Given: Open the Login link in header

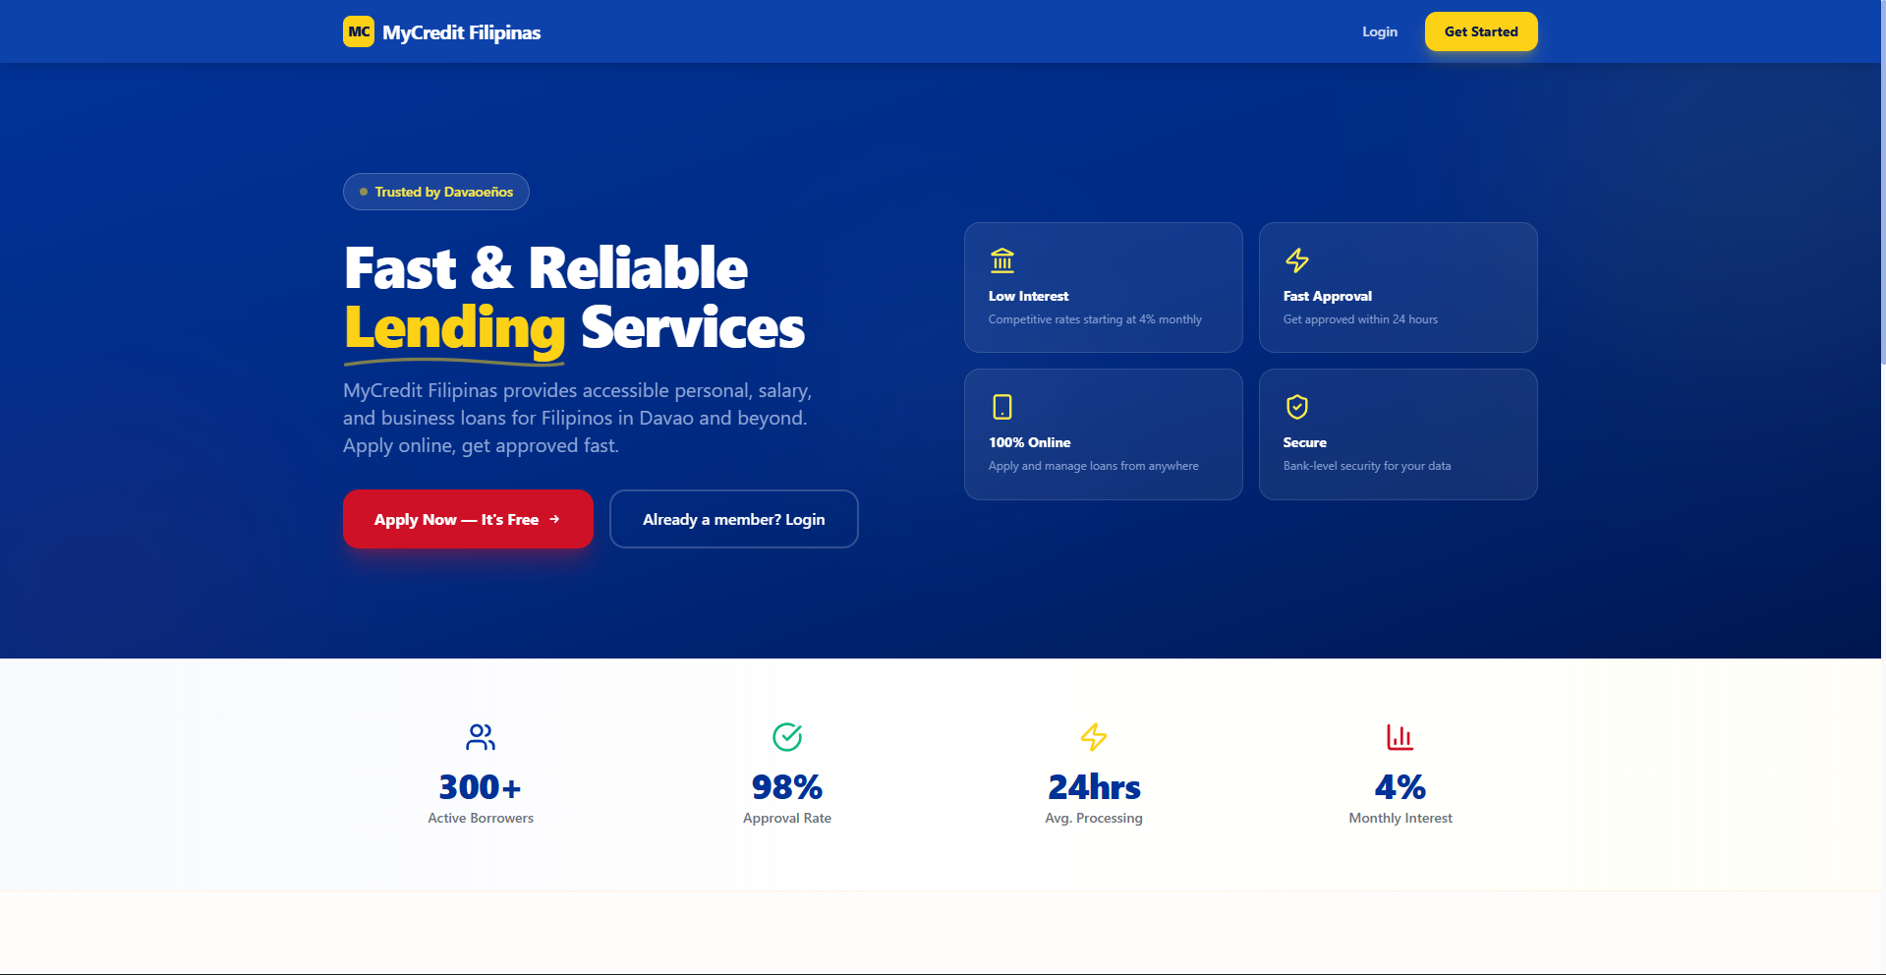Looking at the screenshot, I should [1379, 31].
